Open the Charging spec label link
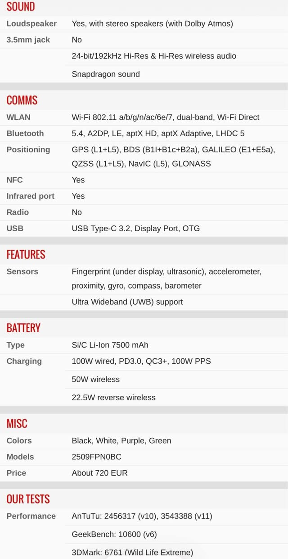 pos(24,361)
